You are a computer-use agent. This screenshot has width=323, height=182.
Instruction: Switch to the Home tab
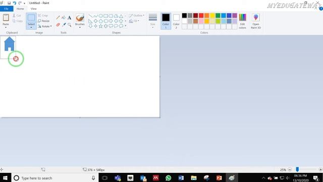coord(20,9)
